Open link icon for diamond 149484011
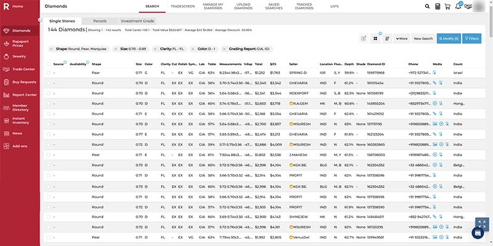The width and height of the screenshot is (493, 246). pos(434,216)
